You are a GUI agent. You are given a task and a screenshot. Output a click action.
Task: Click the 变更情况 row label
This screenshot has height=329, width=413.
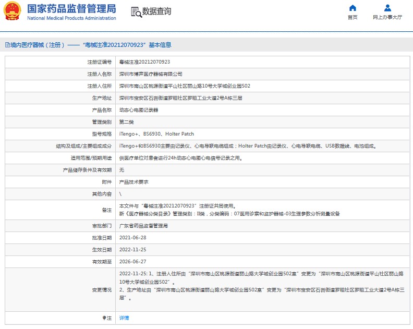click(x=102, y=290)
